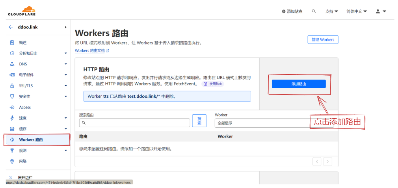Click the 'Worker tts 已从路由' deletion notice
Image resolution: width=398 pixels, height=188 pixels.
click(167, 97)
